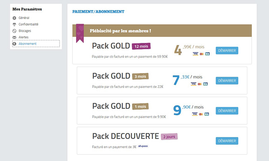Click Mastercard icon in 12 mois pack
Image resolution: width=269 pixels, height=161 pixels.
(202, 54)
